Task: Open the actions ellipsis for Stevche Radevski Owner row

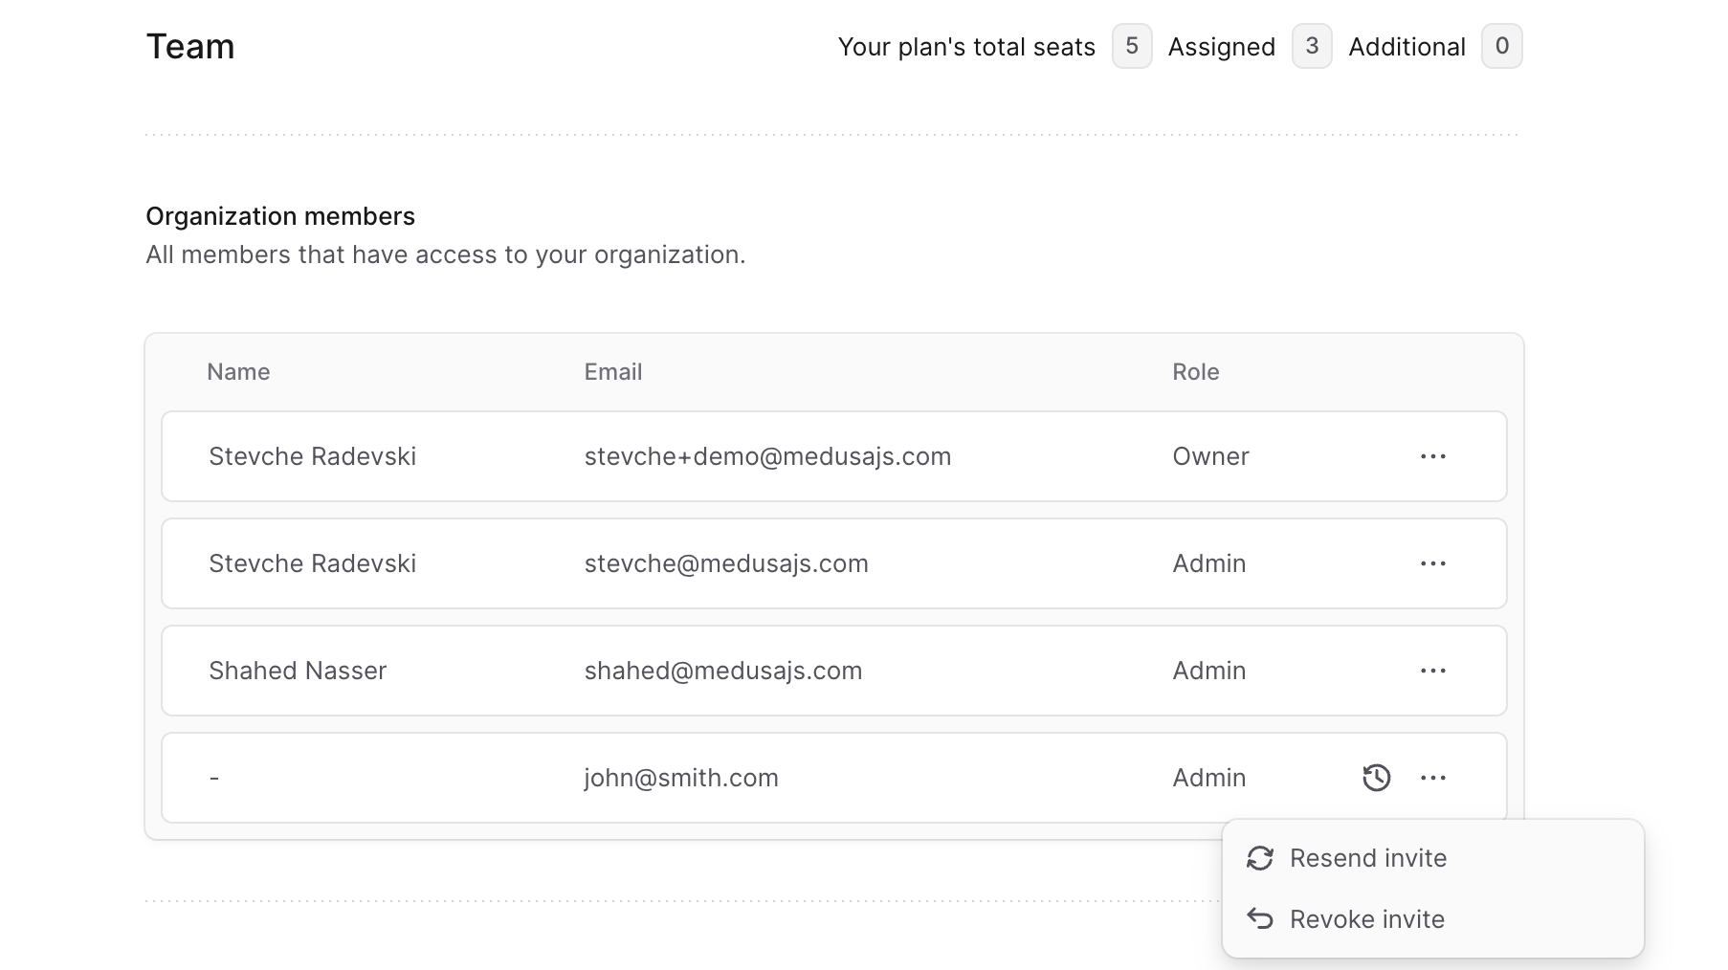Action: click(1432, 456)
